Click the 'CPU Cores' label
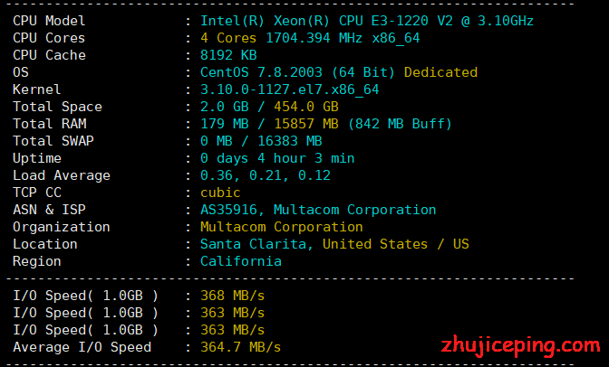The image size is (609, 367). 49,38
